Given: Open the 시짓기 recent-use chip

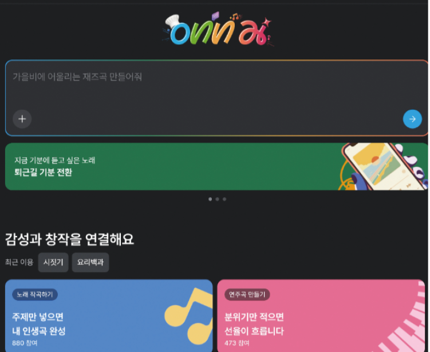Looking at the screenshot, I should 53,262.
